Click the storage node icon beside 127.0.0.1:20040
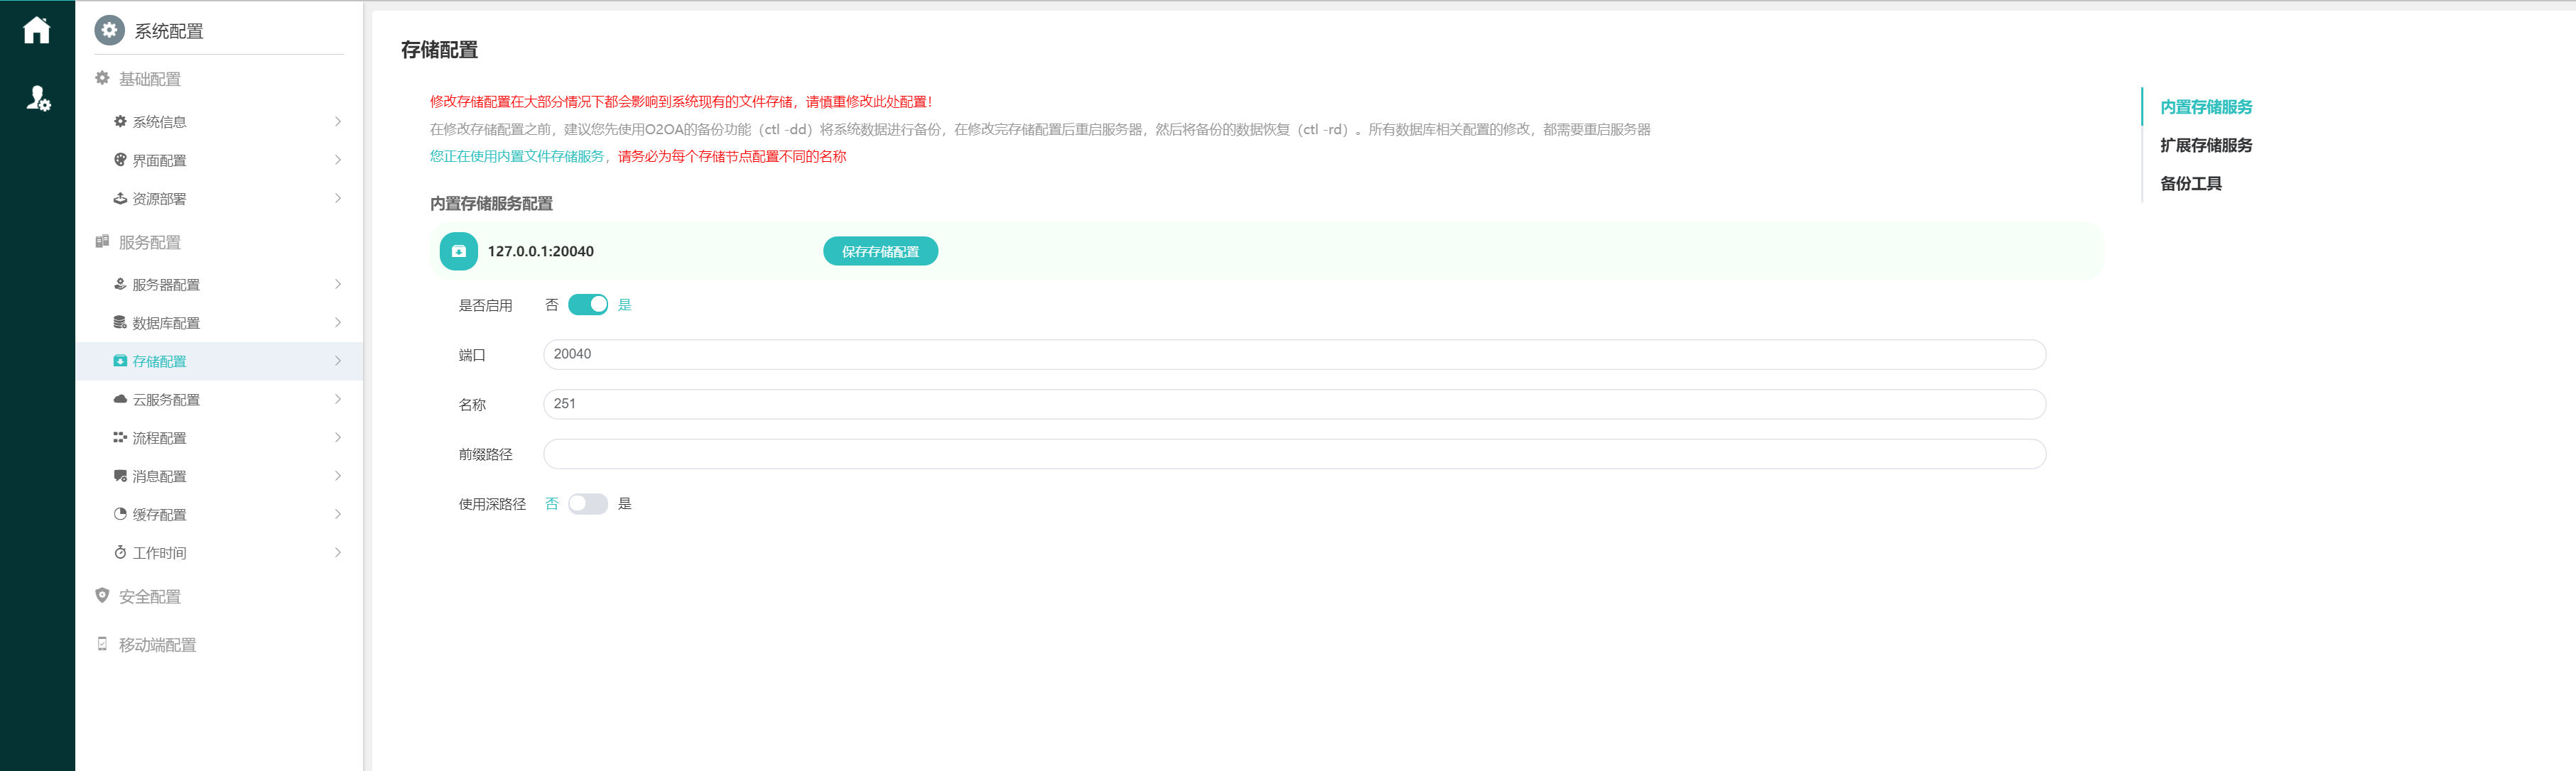2576x771 pixels. (x=458, y=251)
